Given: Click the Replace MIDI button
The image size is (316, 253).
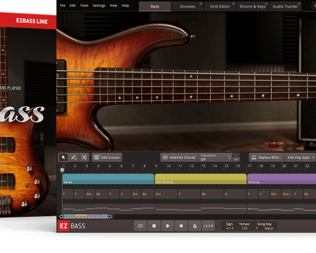Looking at the screenshot, I should coord(267,157).
